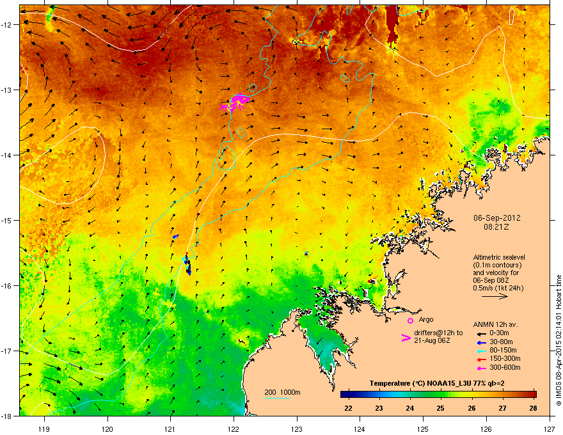Click the 'ANMN 12h av.' legend heading
The image size is (563, 435).
[495, 325]
